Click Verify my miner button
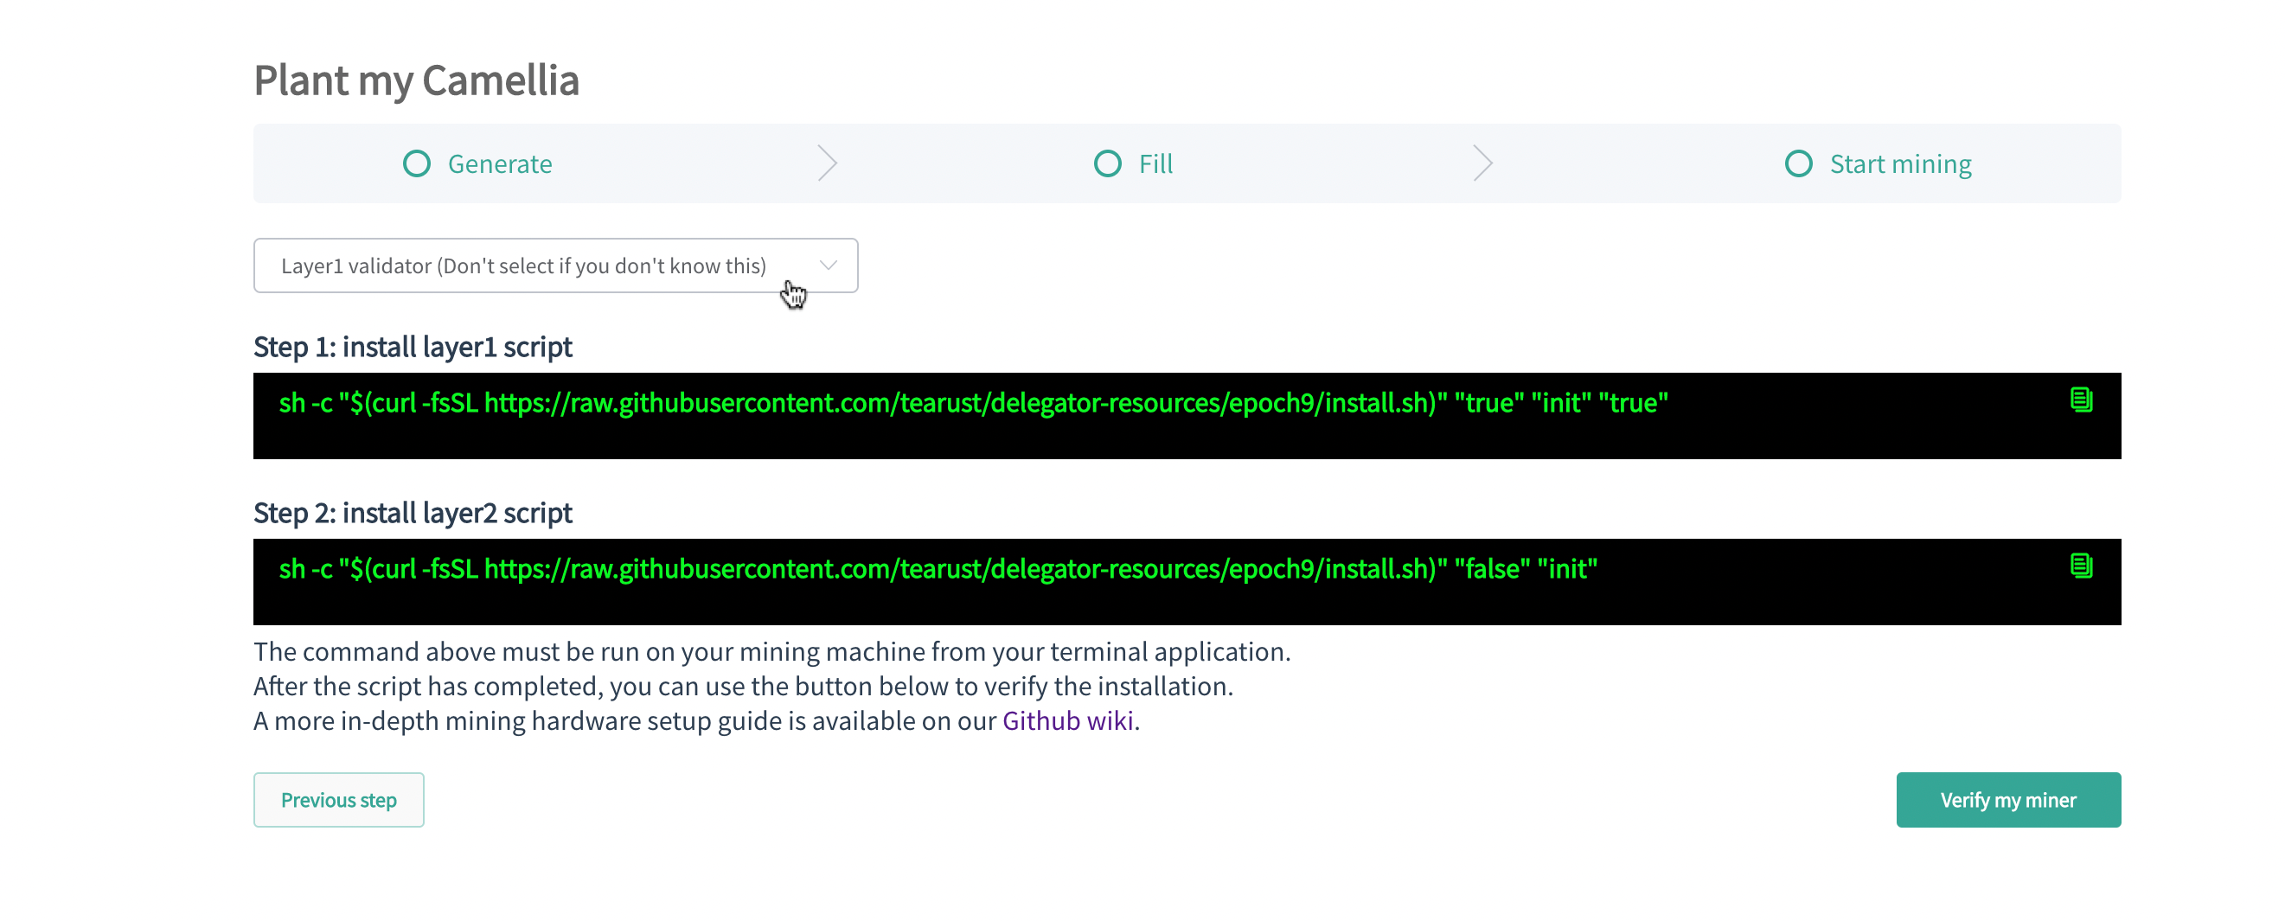This screenshot has height=921, width=2285. coord(2008,799)
